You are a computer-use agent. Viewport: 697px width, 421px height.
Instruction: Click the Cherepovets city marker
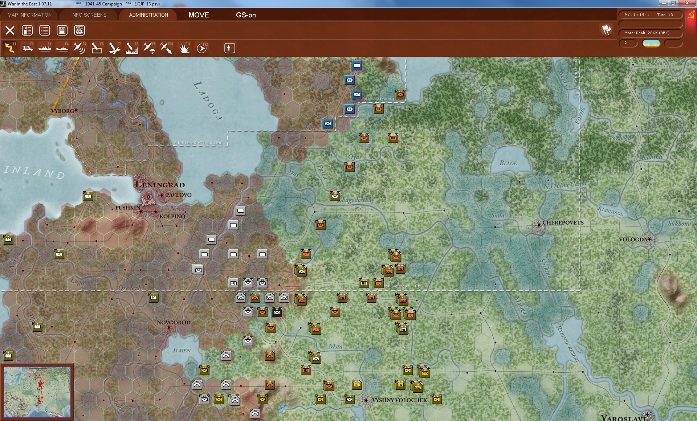pyautogui.click(x=539, y=225)
